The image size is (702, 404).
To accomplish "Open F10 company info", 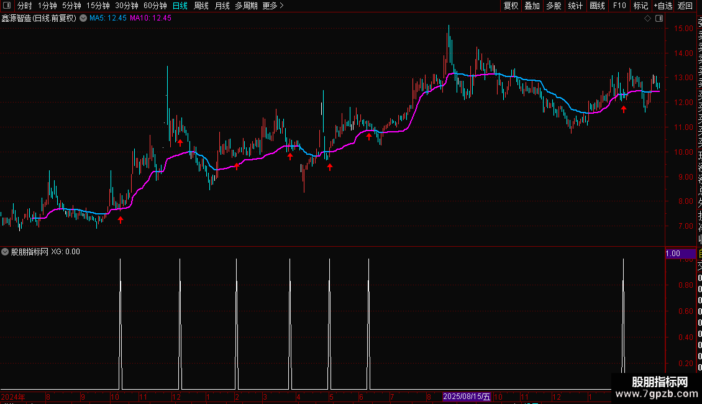I will pos(619,6).
